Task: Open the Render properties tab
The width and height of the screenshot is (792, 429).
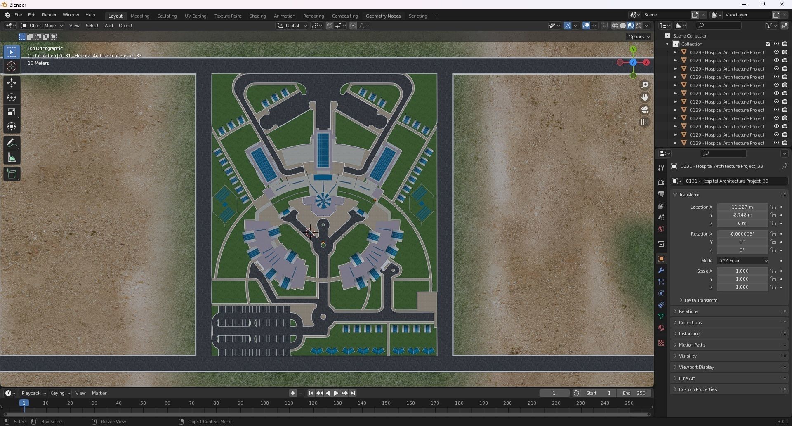Action: 661,182
